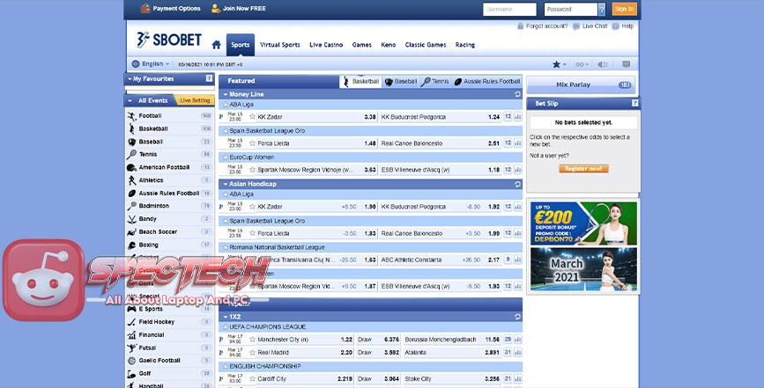
Task: Star the Cardiff City match
Action: pyautogui.click(x=252, y=378)
